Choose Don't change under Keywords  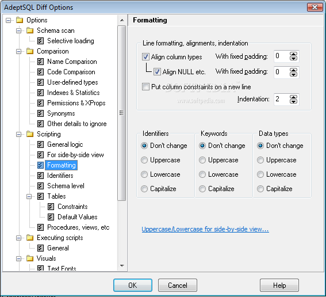[202, 146]
